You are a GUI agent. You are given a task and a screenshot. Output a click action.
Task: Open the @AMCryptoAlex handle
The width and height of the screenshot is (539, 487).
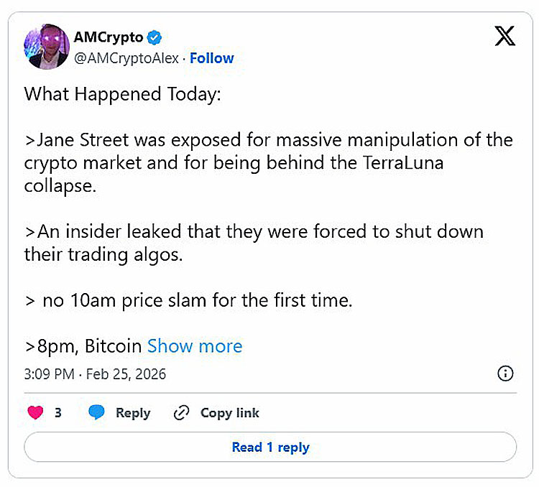tap(125, 58)
